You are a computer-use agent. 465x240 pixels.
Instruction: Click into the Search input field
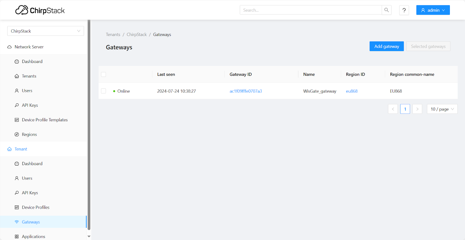(310, 10)
